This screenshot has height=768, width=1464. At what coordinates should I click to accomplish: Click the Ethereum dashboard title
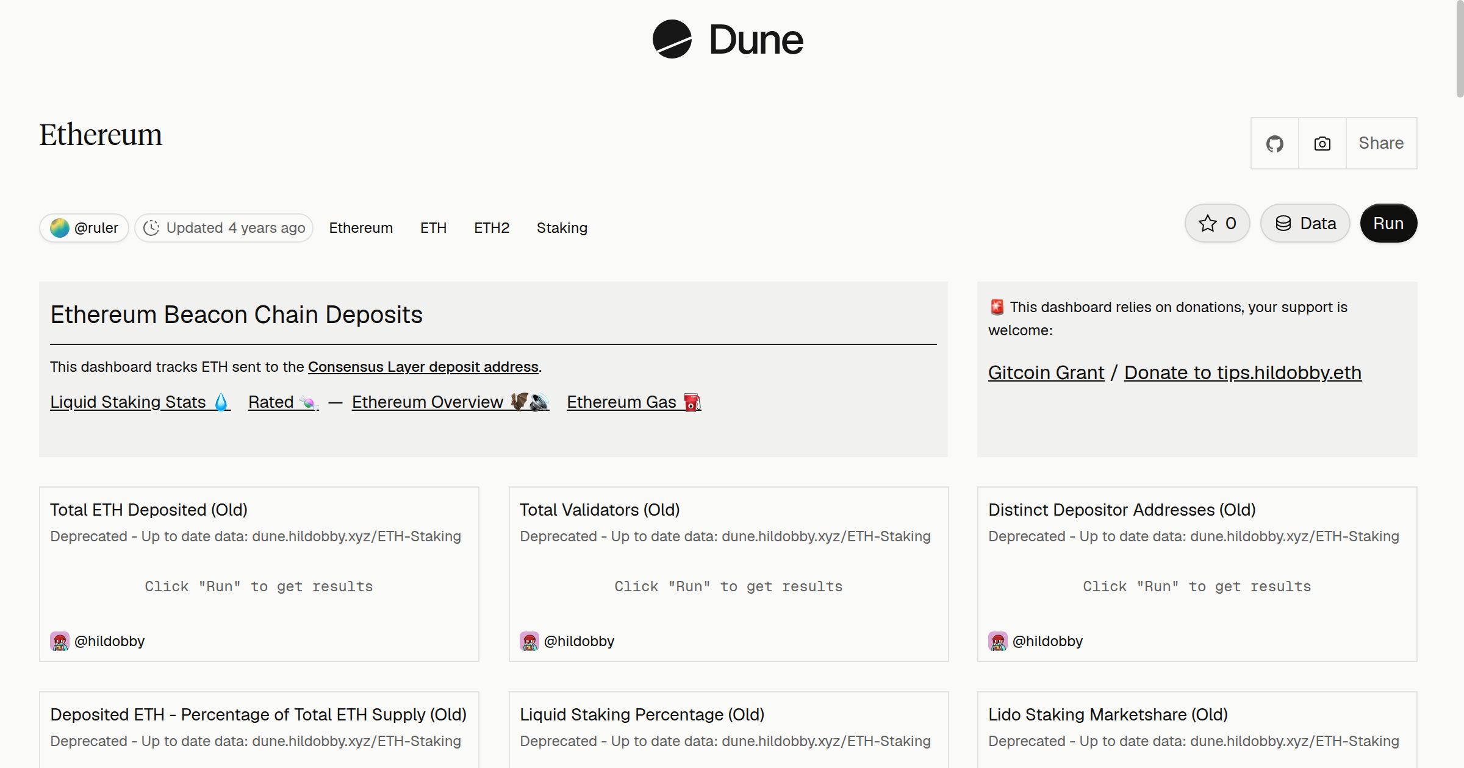[101, 135]
